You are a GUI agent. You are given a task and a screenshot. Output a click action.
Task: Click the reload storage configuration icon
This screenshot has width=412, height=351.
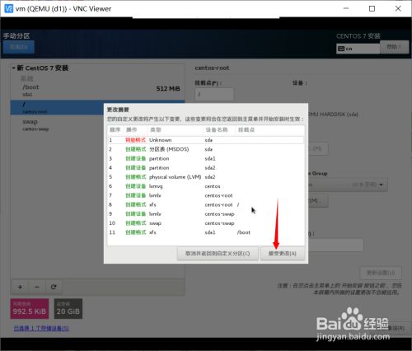point(54,287)
